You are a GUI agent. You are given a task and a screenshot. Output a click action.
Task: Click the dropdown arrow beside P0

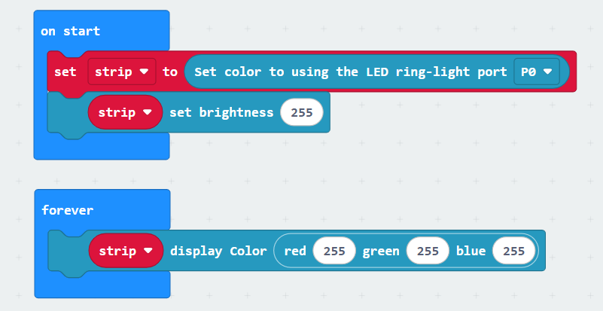547,72
